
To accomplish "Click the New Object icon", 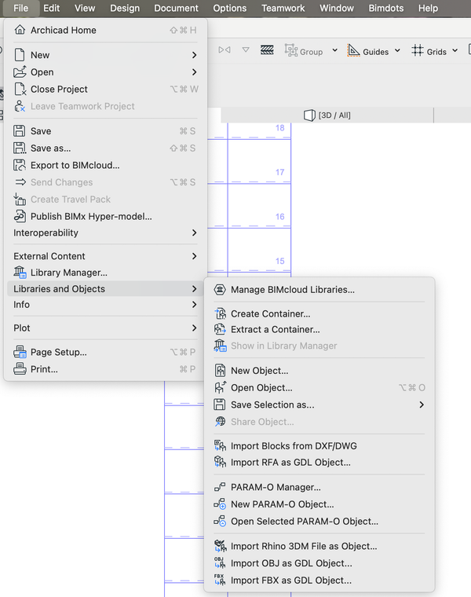I will (220, 370).
